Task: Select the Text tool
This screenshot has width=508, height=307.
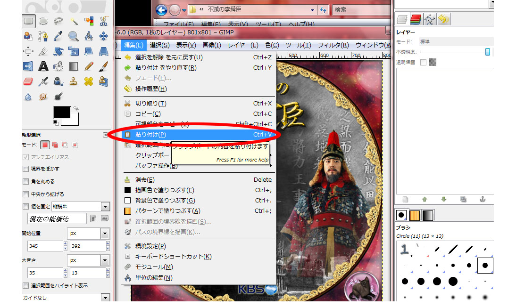Action: (43, 66)
